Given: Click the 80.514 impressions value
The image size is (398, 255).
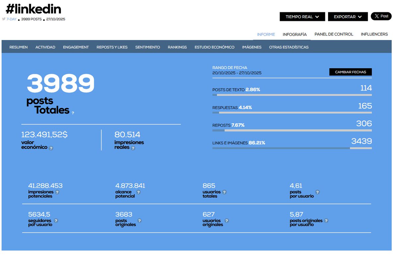Looking at the screenshot, I should tap(127, 134).
